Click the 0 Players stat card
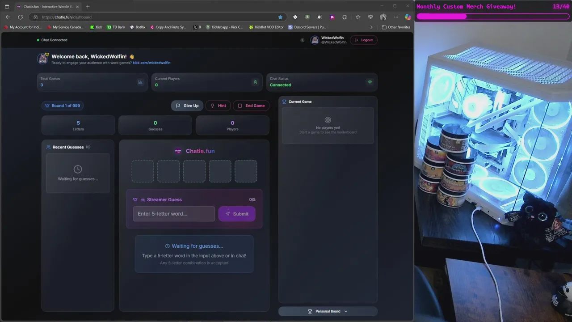 point(232,125)
